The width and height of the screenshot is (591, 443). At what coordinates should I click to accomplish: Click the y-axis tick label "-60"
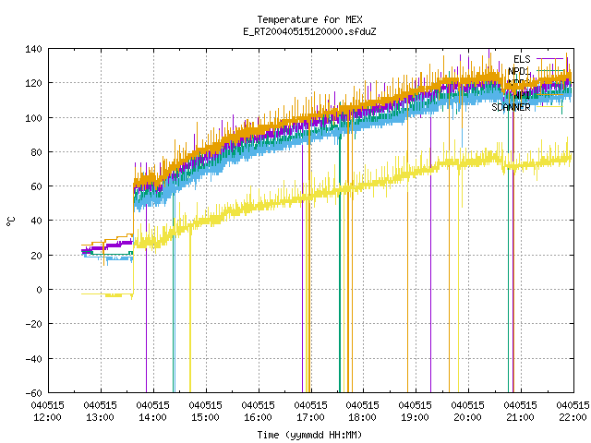[x=33, y=393]
